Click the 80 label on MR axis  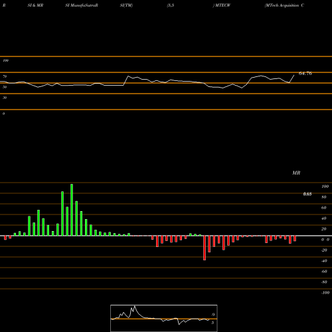pyautogui.click(x=324, y=197)
